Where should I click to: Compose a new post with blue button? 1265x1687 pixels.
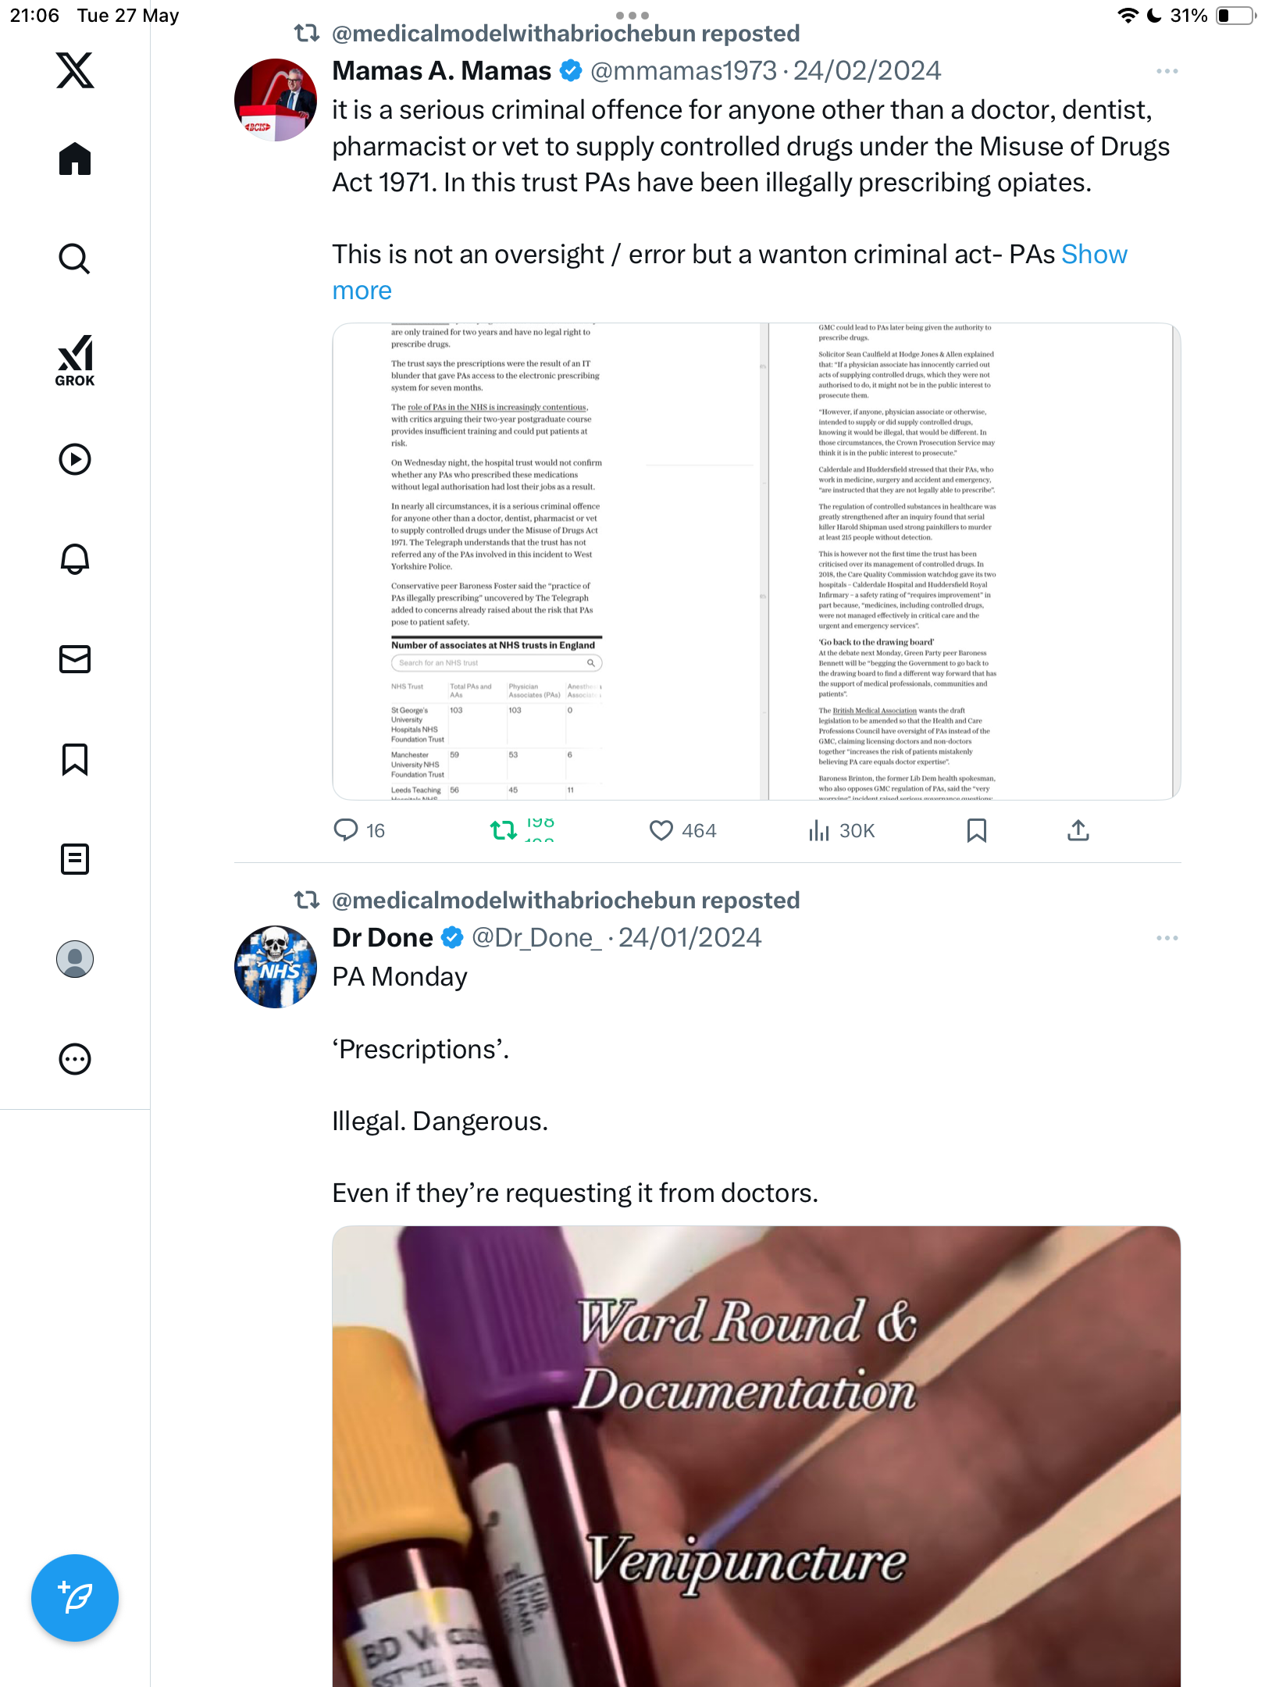pos(75,1597)
